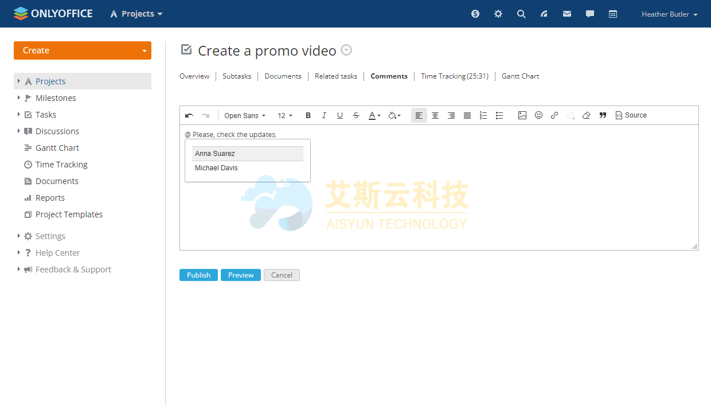Image resolution: width=711 pixels, height=406 pixels.
Task: Click the insert link icon
Action: (554, 115)
